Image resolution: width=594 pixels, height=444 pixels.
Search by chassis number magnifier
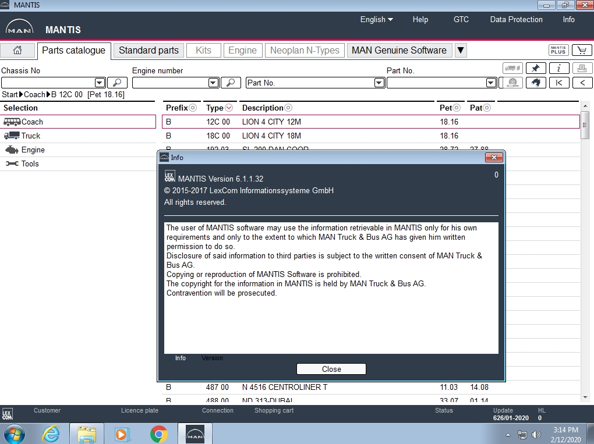[x=117, y=83]
